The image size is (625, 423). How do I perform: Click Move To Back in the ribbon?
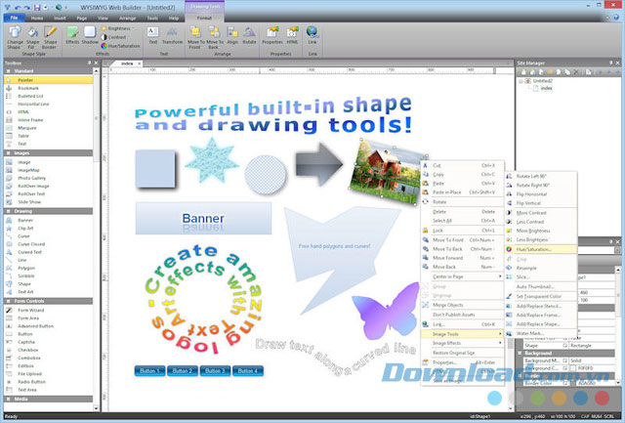(215, 37)
